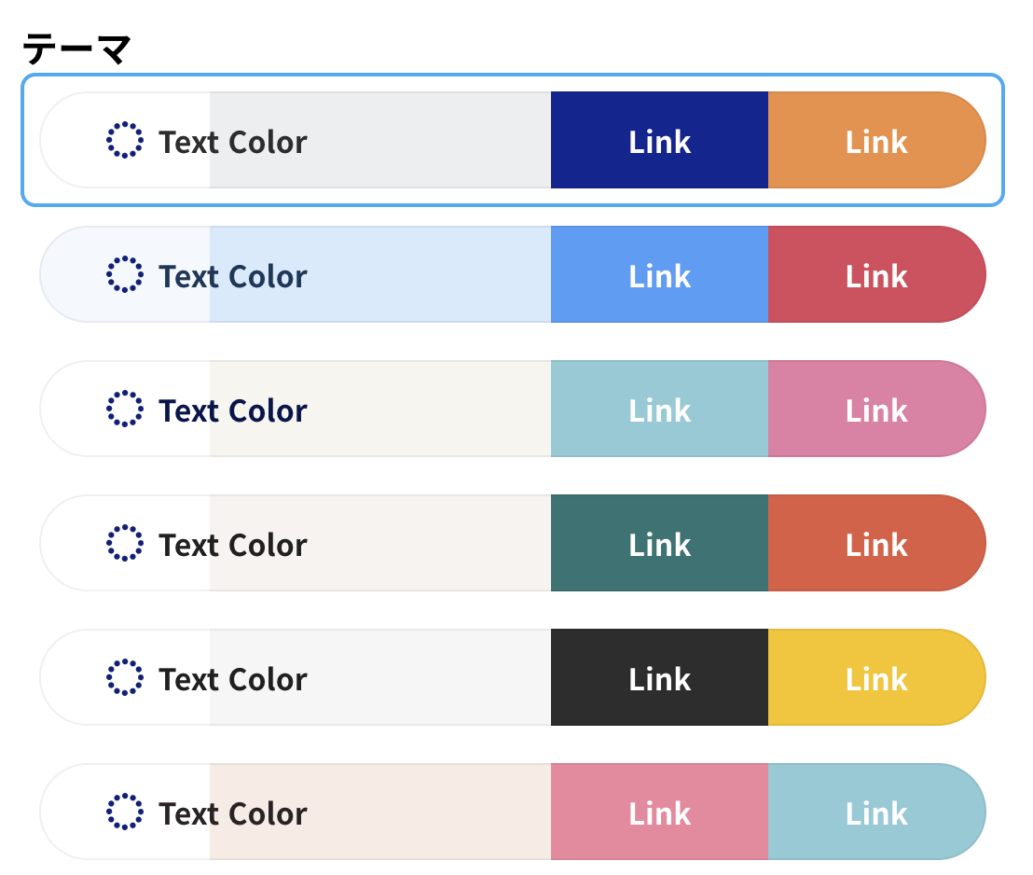Click dotted circle icon in teal-pink theme
The width and height of the screenshot is (1033, 875).
pos(125,409)
